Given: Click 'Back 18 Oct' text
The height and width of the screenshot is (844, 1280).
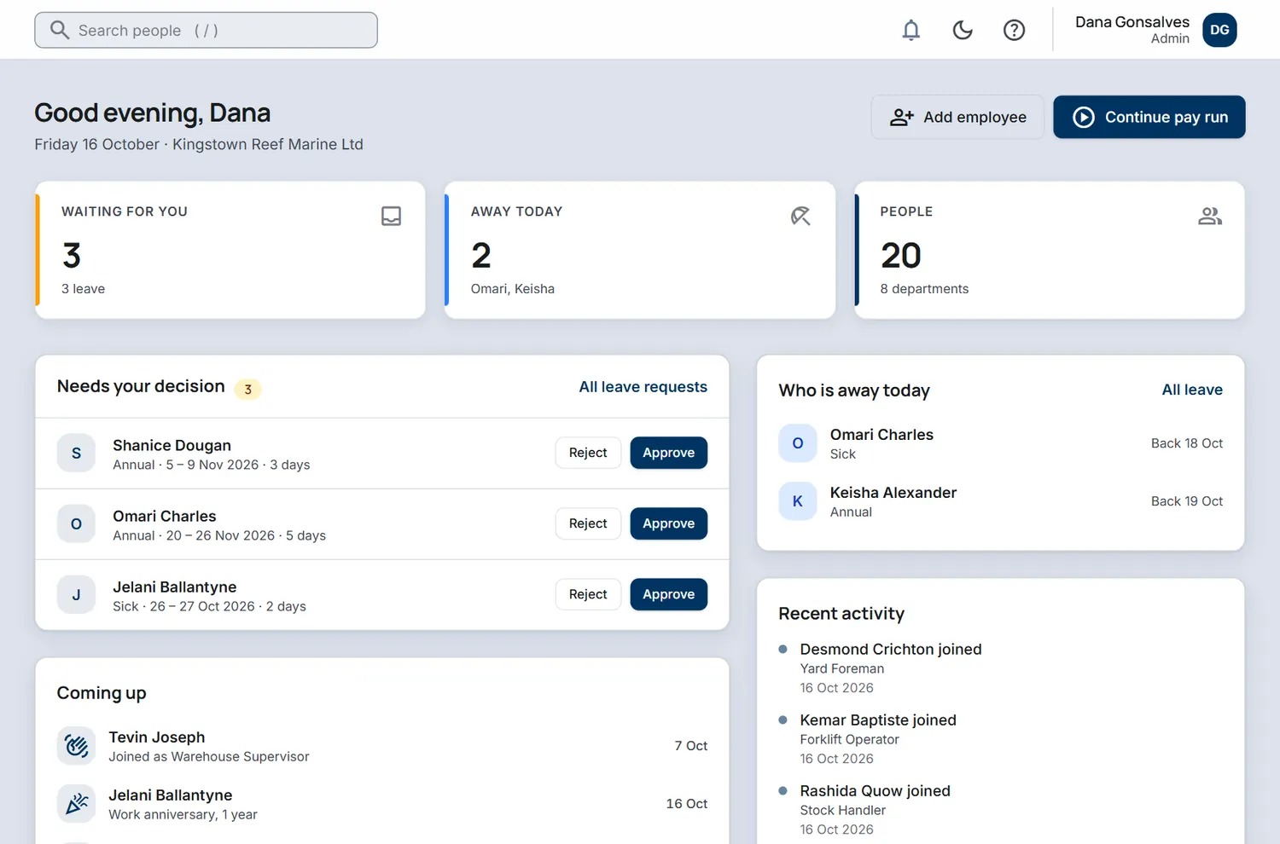Looking at the screenshot, I should pyautogui.click(x=1187, y=443).
